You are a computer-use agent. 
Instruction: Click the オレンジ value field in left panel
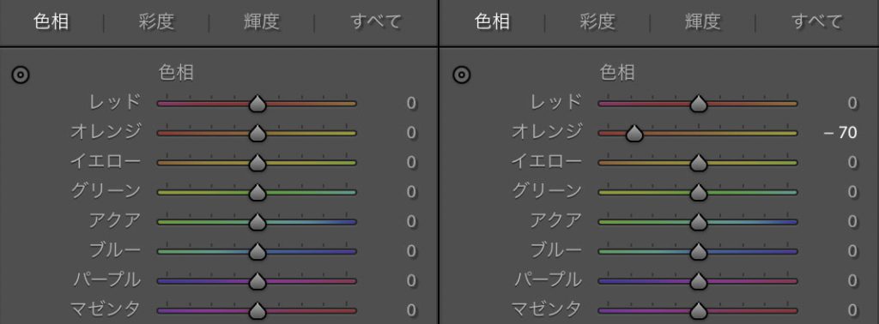[x=411, y=133]
